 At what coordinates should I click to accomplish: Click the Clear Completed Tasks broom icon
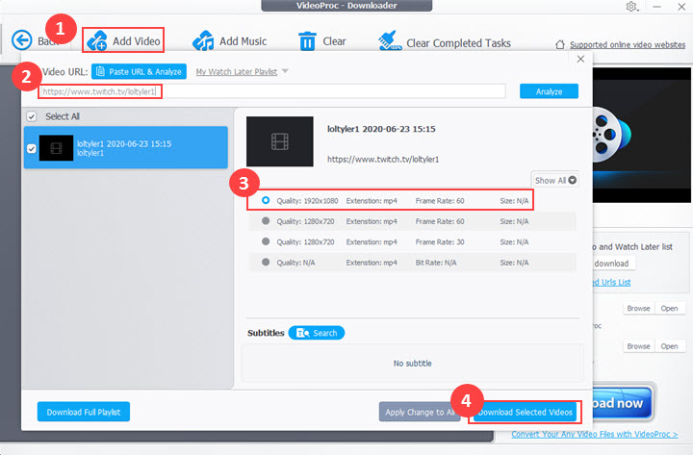click(x=390, y=40)
